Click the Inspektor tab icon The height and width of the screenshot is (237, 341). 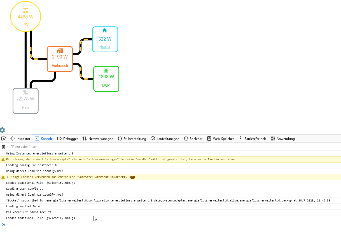pos(13,139)
